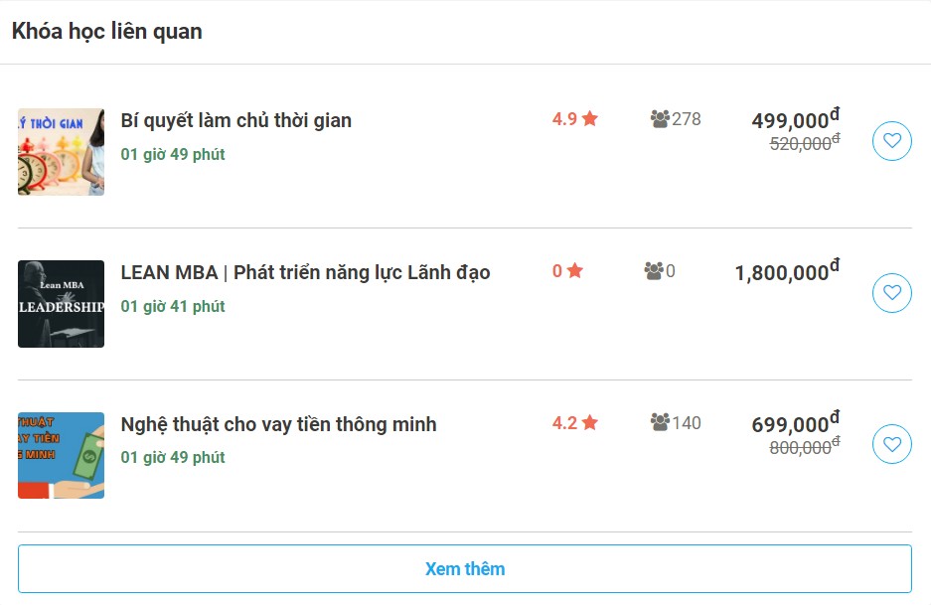Open course title Bí quyết làm chủ thời gian
This screenshot has width=931, height=605.
click(x=235, y=121)
